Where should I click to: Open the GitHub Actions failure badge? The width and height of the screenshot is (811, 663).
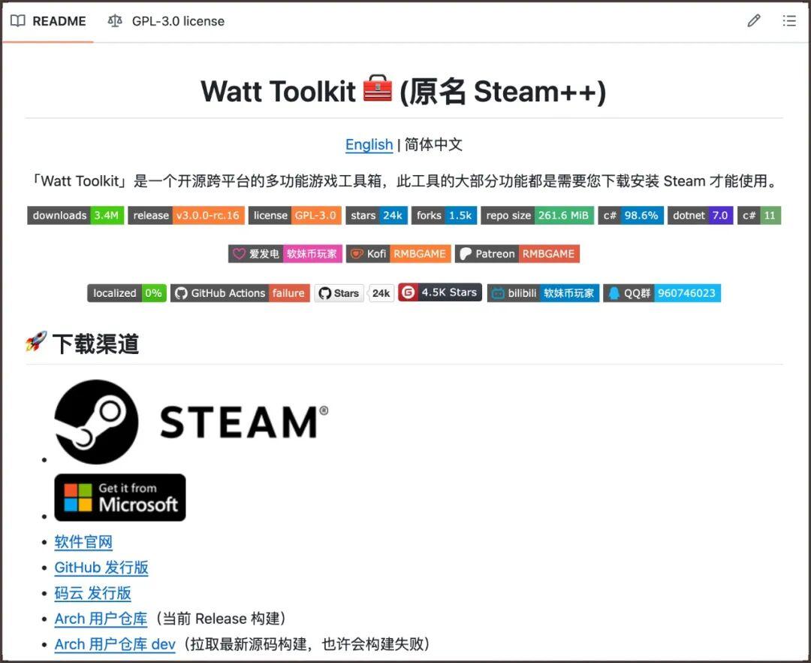coord(240,293)
